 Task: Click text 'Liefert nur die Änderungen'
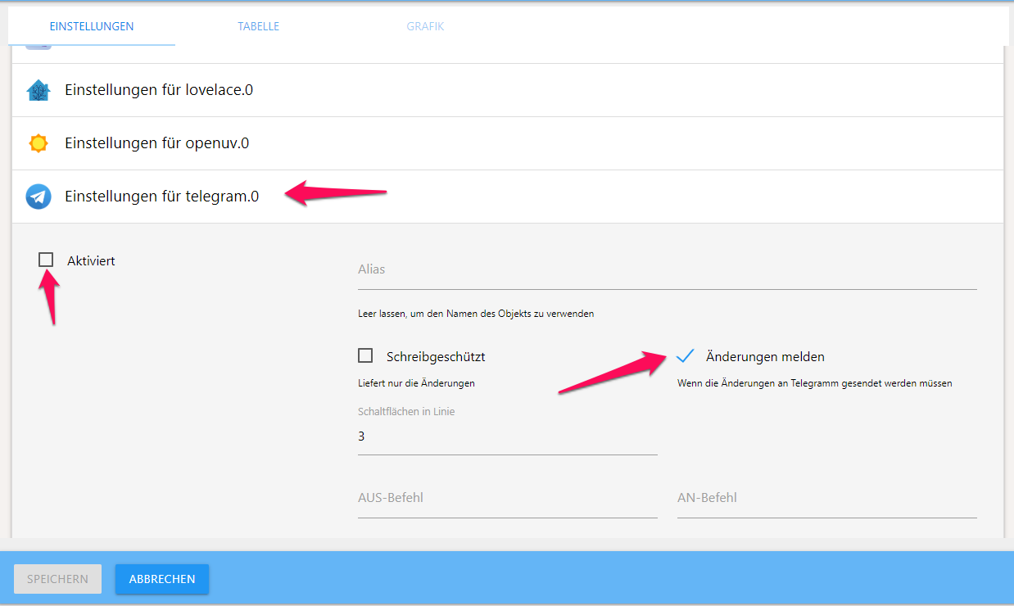point(416,383)
